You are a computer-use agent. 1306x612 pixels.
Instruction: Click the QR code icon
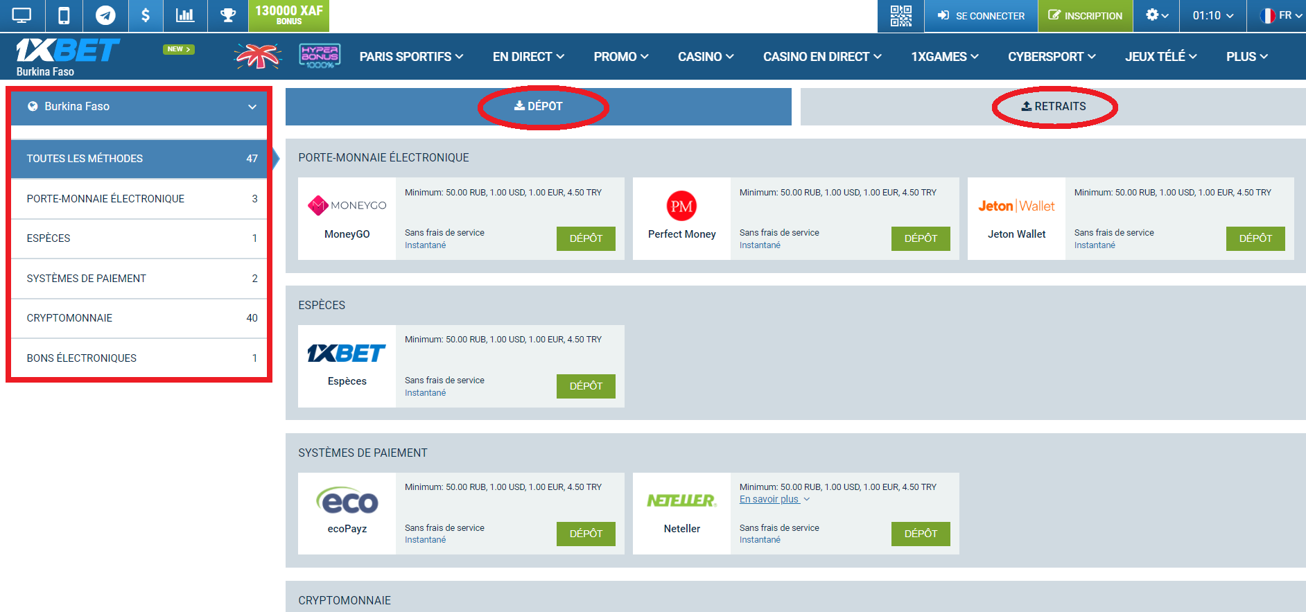pyautogui.click(x=900, y=15)
